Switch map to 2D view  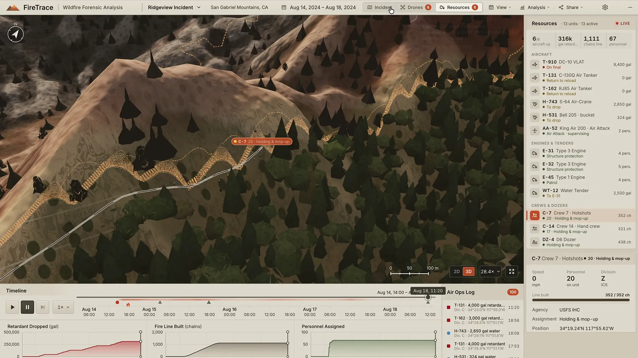[x=457, y=271]
